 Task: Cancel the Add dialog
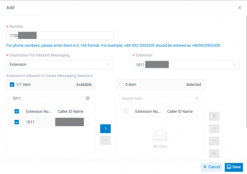pyautogui.click(x=212, y=167)
